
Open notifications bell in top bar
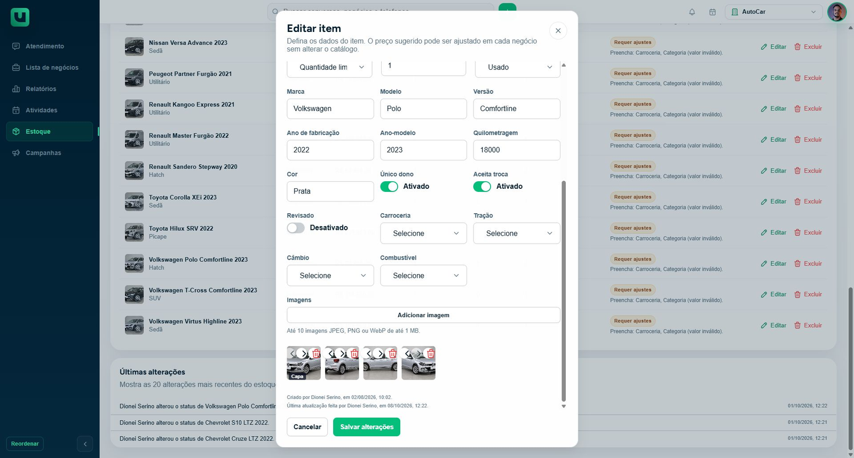pyautogui.click(x=692, y=12)
